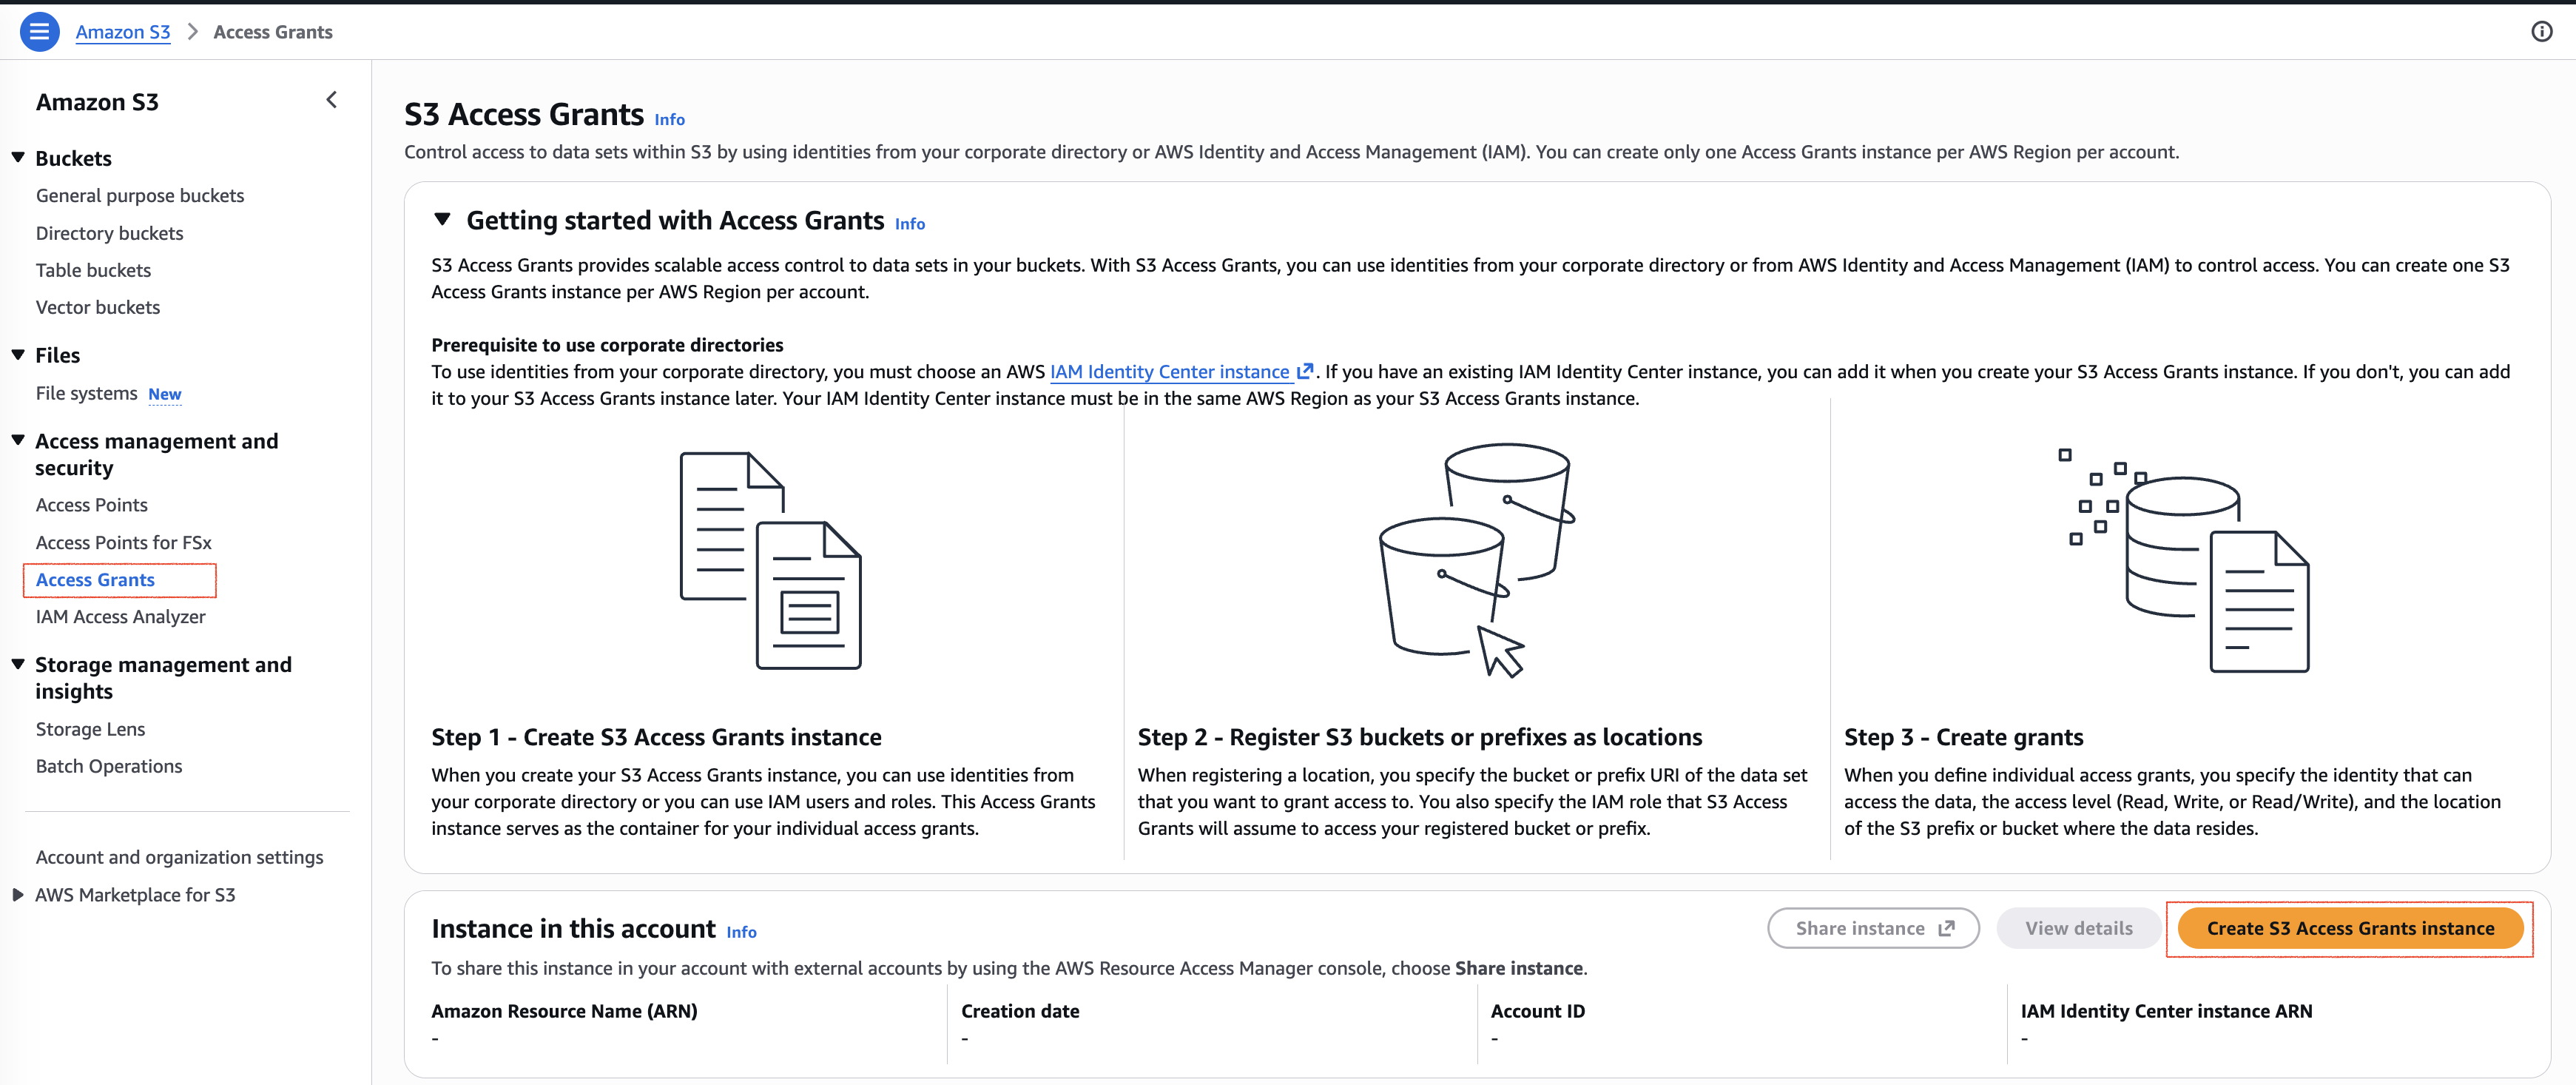The image size is (2576, 1085).
Task: Click the Creation date column label
Action: 1020,1011
